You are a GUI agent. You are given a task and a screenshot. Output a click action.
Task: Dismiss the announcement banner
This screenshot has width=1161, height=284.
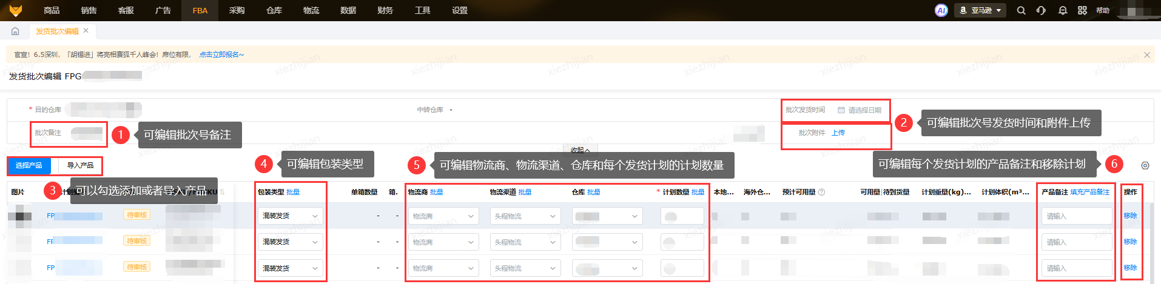[x=1147, y=54]
